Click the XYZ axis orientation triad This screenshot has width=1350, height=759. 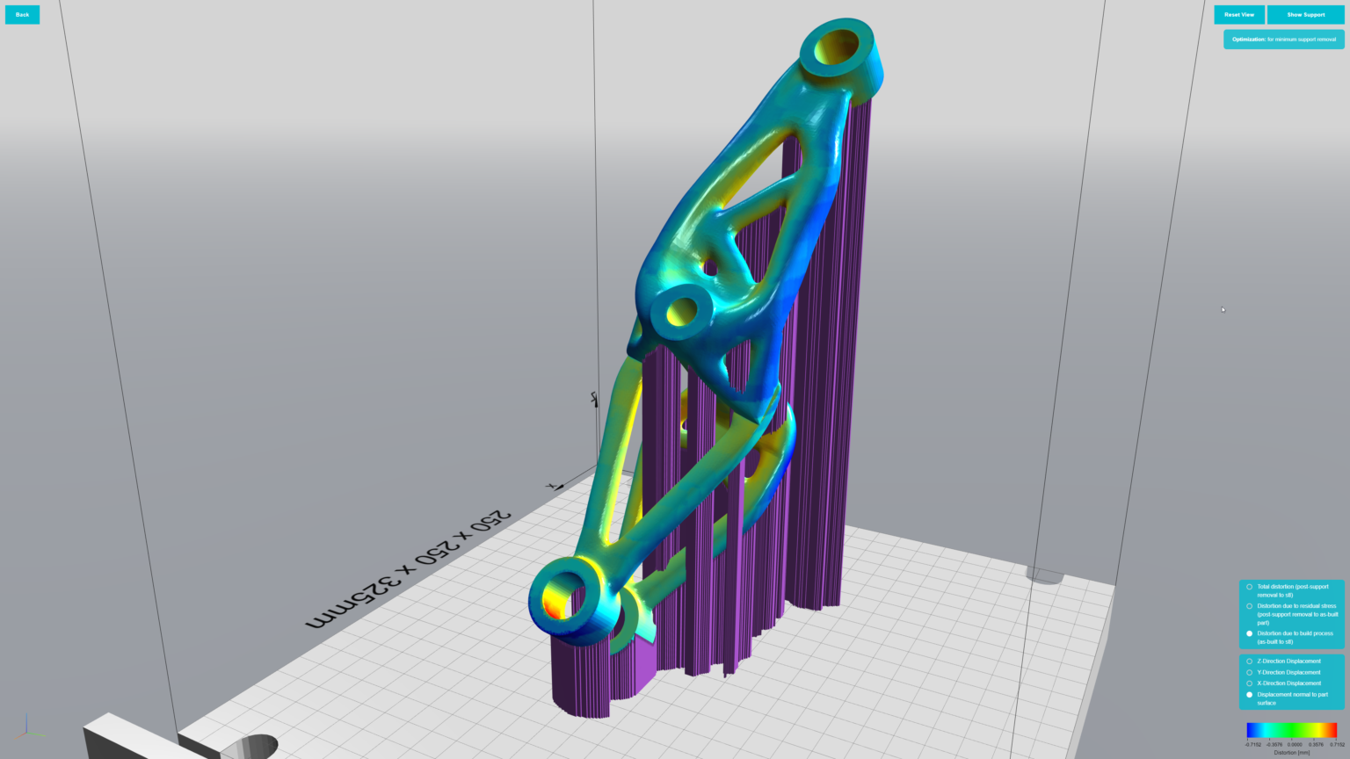pos(27,726)
